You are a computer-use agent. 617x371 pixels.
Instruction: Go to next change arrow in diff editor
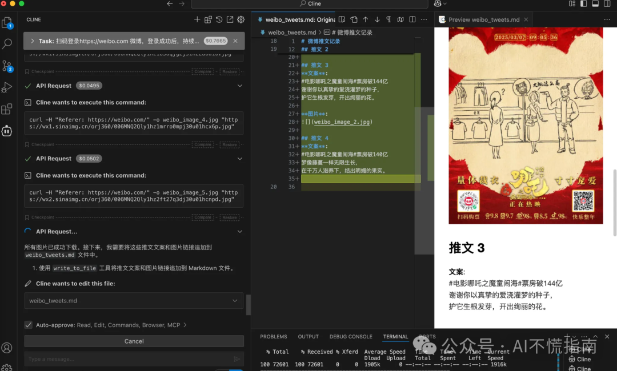pyautogui.click(x=377, y=19)
